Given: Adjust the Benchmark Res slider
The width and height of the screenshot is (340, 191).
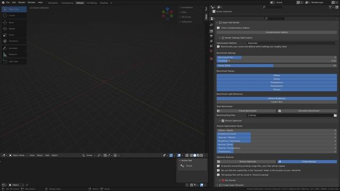Looking at the screenshot, I should (x=277, y=57).
